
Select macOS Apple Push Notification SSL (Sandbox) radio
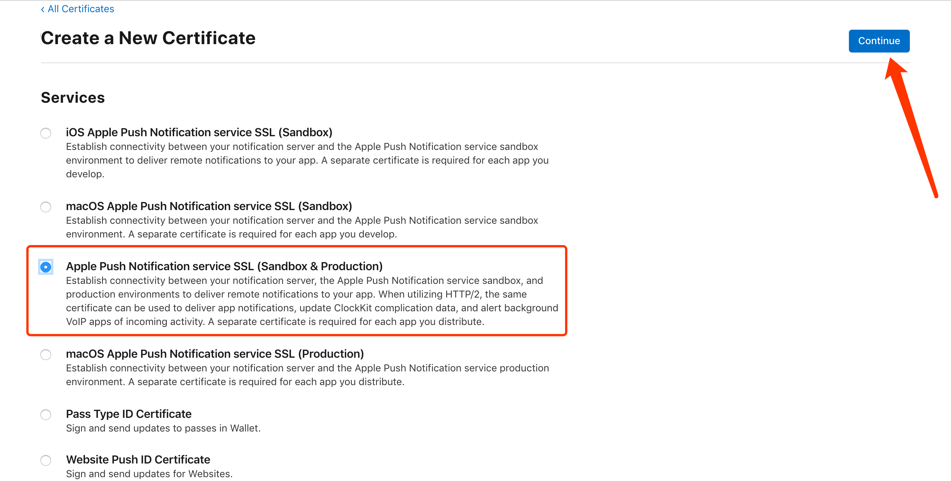[x=46, y=207]
